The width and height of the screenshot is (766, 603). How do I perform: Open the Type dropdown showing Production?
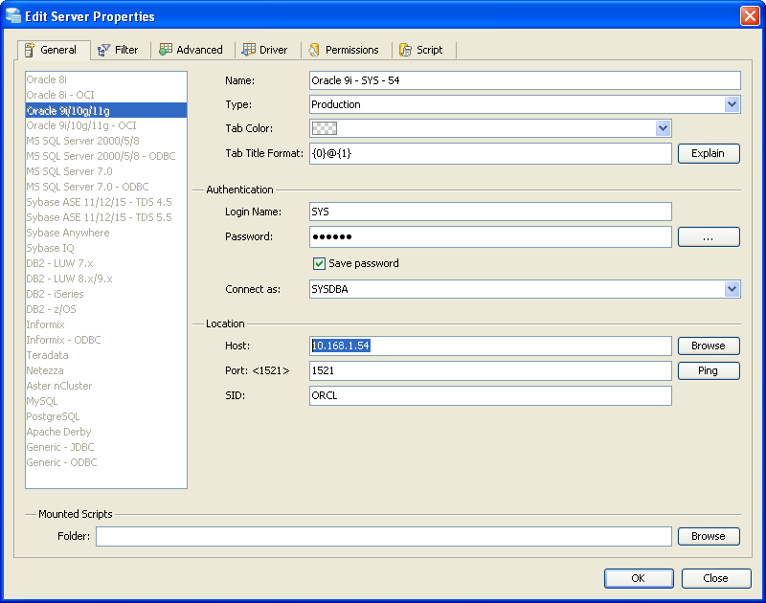click(x=525, y=104)
